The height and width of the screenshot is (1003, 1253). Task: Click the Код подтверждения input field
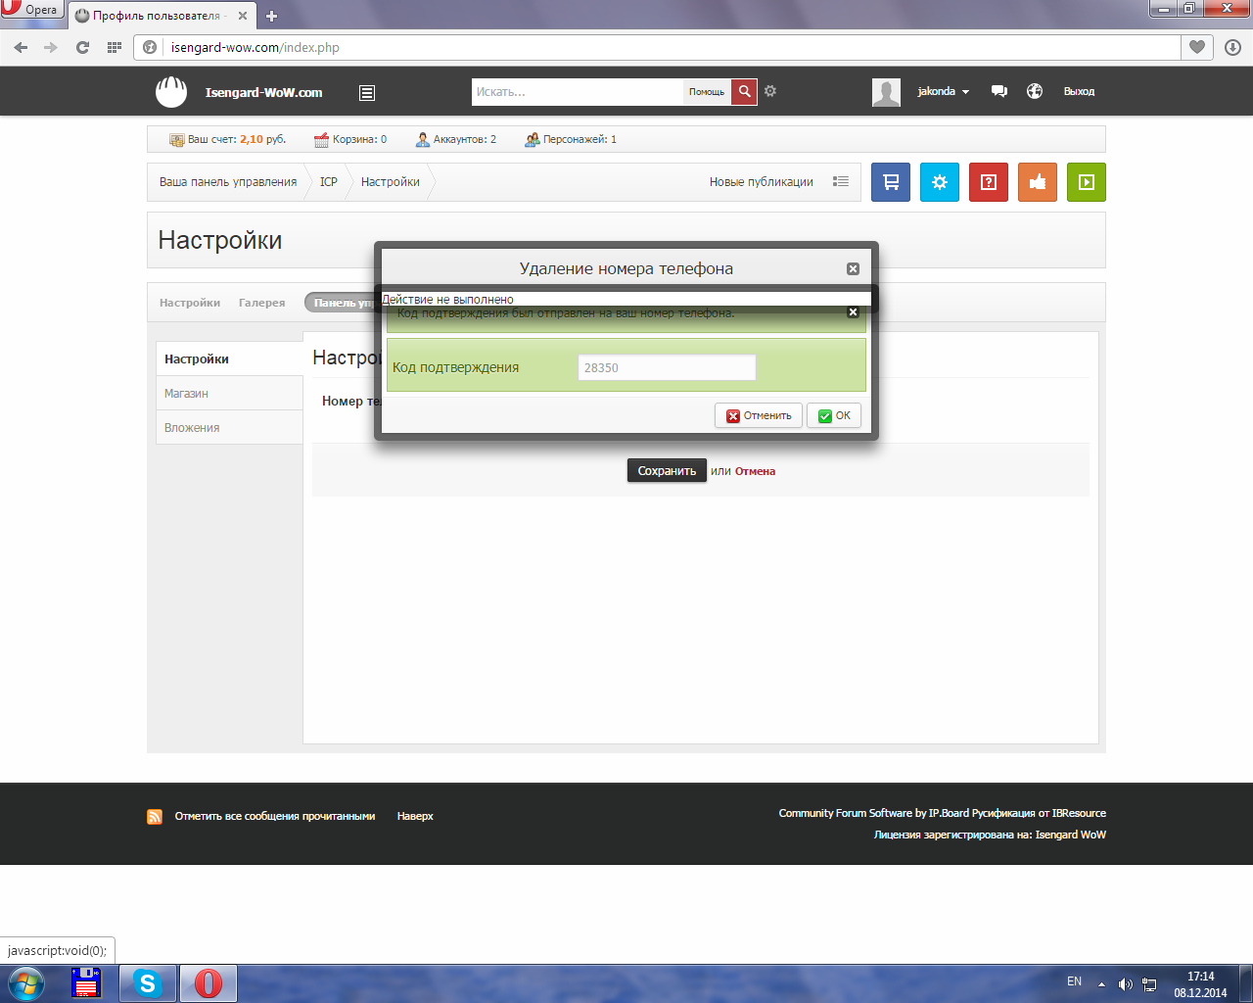coord(667,367)
